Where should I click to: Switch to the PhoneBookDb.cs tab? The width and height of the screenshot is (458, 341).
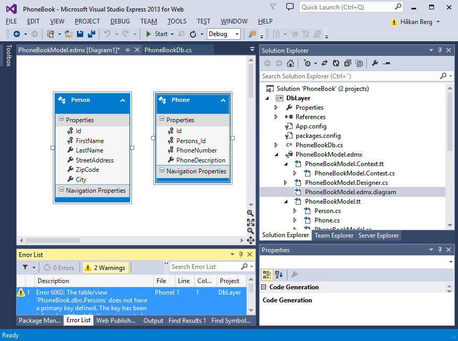pos(168,50)
